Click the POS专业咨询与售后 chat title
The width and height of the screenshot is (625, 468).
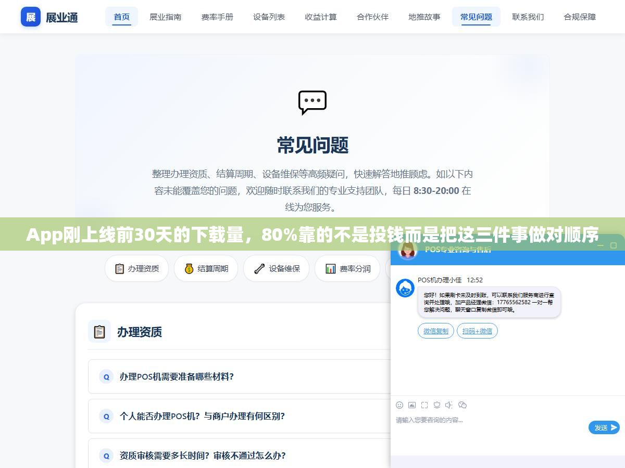click(458, 249)
